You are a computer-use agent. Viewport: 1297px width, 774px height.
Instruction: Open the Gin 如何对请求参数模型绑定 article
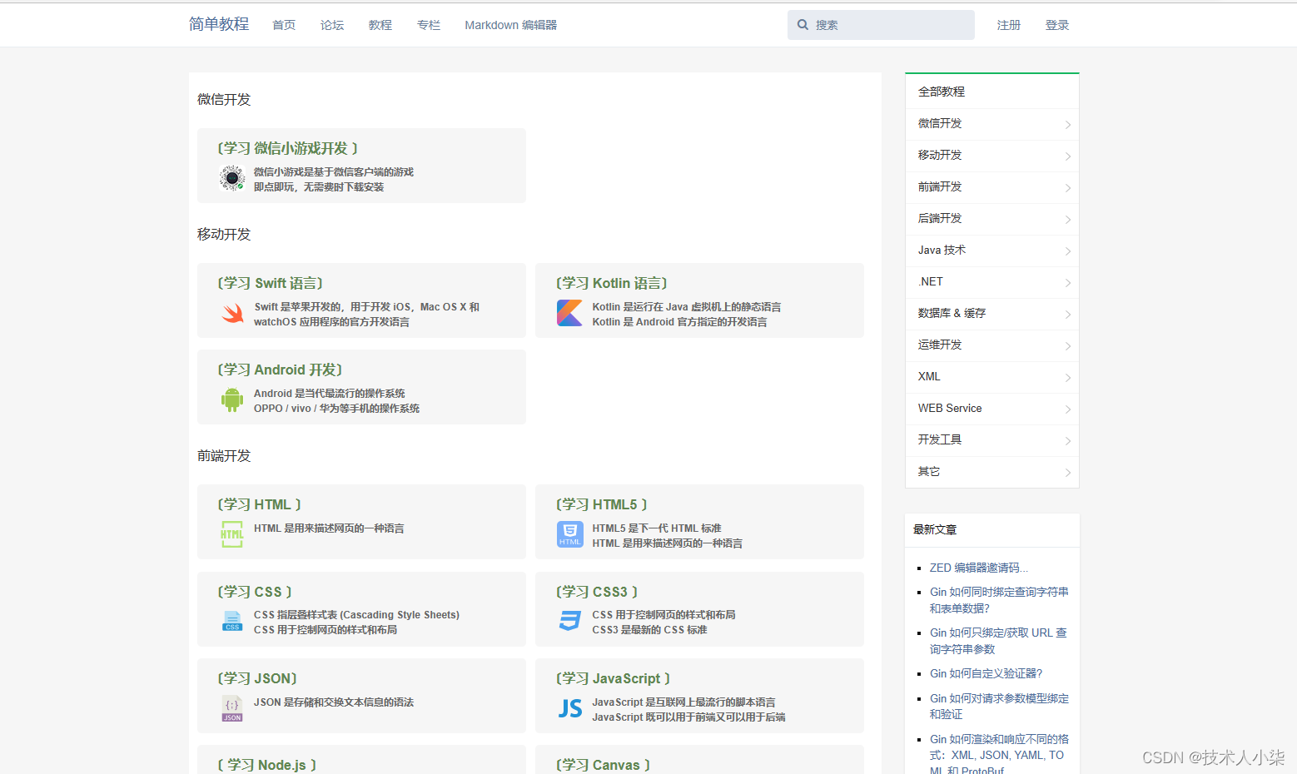(x=999, y=706)
